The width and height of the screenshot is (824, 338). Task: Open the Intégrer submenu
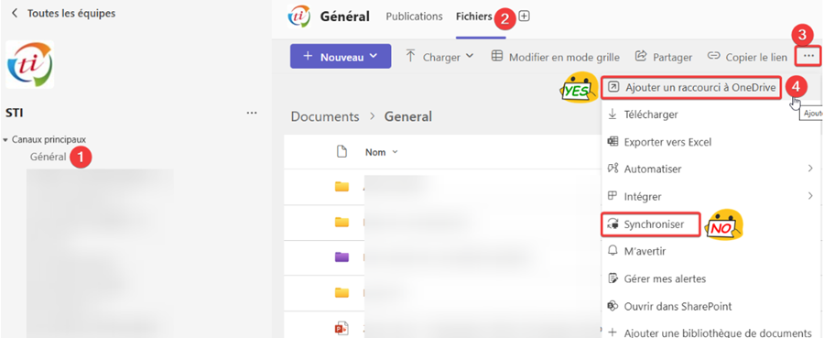pyautogui.click(x=711, y=197)
